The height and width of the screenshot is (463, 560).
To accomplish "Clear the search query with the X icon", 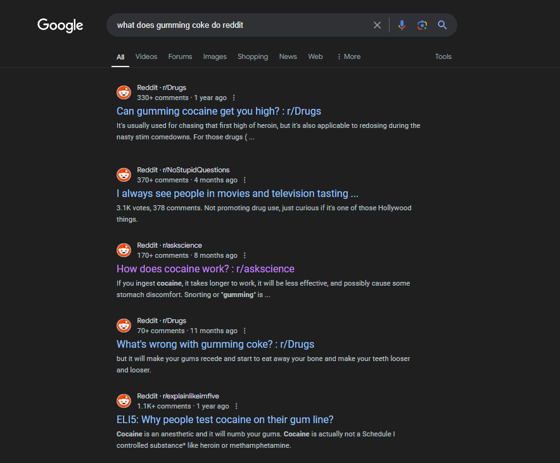I will tap(377, 25).
